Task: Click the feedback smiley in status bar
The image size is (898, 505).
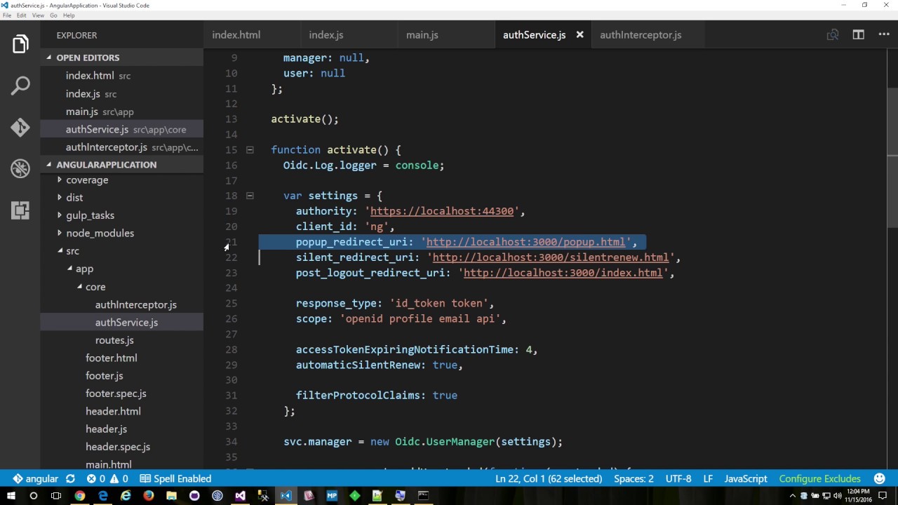Action: [x=880, y=478]
